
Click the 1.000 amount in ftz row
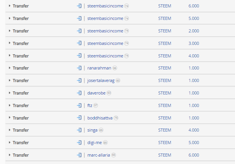pos(194,105)
